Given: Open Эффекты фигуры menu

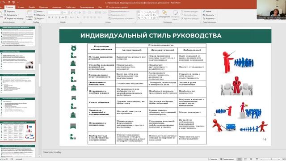Looking at the screenshot, I should click(x=190, y=18).
